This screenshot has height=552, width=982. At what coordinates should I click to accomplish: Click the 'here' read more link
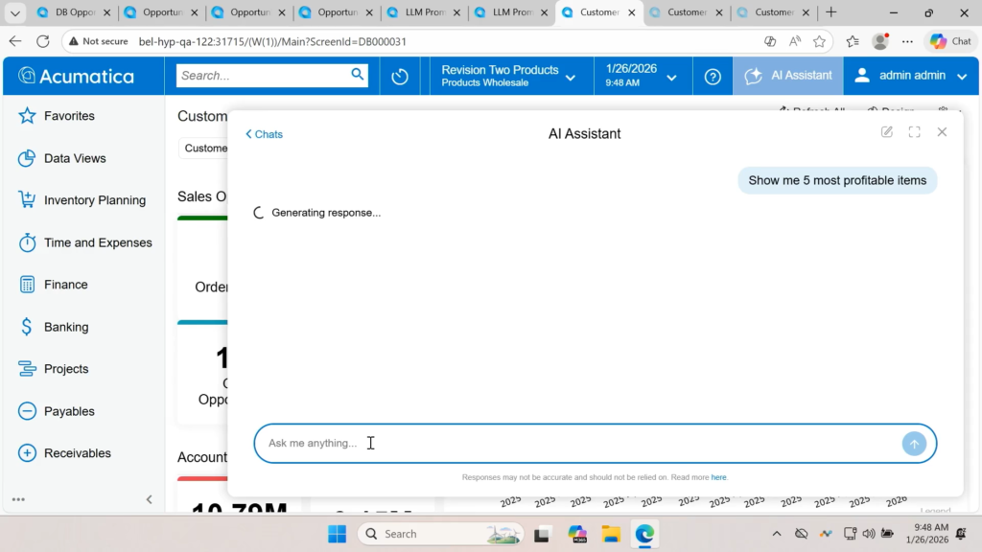tap(718, 477)
